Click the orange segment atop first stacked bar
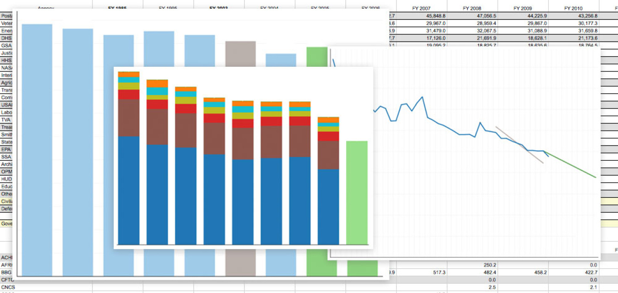Image resolution: width=618 pixels, height=293 pixels. point(129,74)
